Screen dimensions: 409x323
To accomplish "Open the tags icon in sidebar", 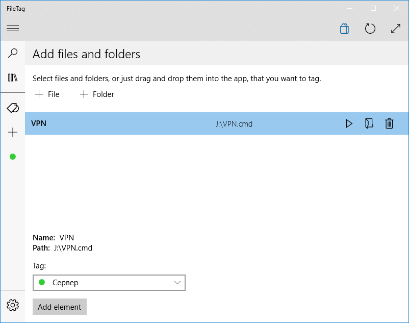I will point(13,108).
